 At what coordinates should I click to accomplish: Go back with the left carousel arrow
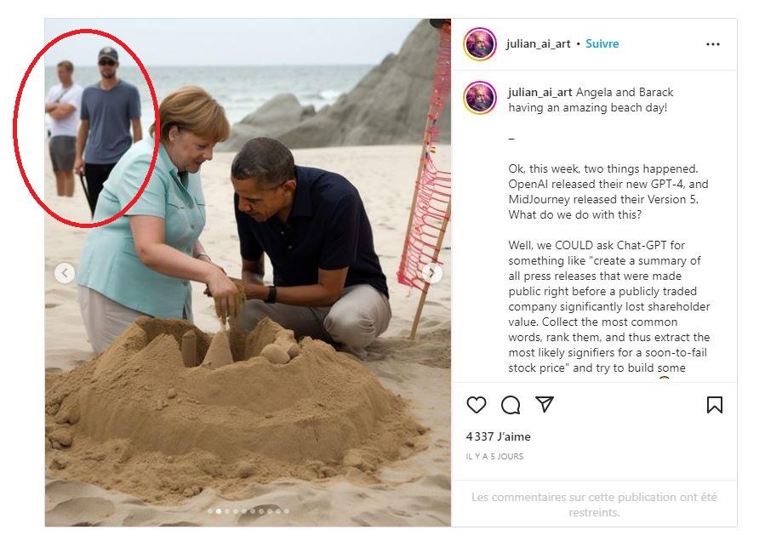click(x=65, y=273)
